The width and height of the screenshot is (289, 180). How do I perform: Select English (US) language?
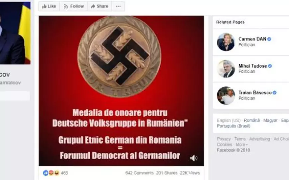click(229, 120)
